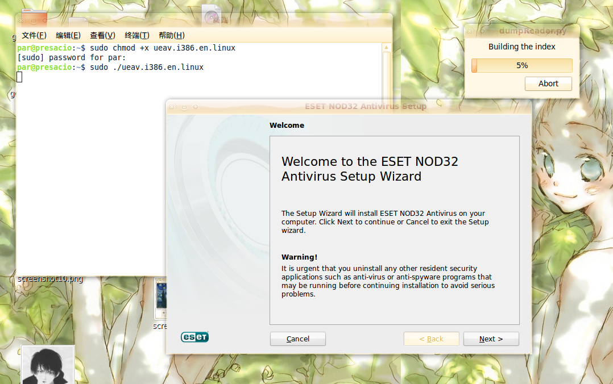Open the 查看(V) menu in the terminal
Screen dimensions: 613x384
(102, 36)
